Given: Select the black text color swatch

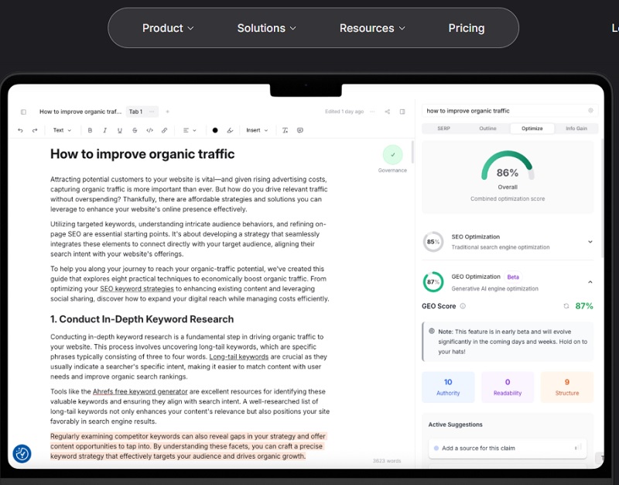Looking at the screenshot, I should 215,130.
